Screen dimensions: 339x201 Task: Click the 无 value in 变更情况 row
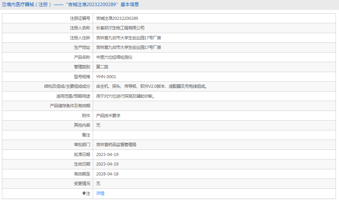coord(98,183)
